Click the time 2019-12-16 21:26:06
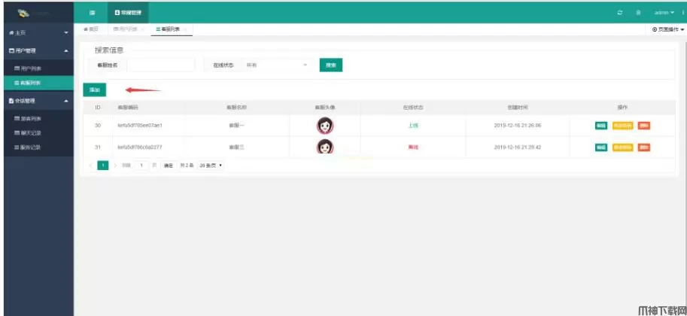The height and width of the screenshot is (316, 687). (518, 126)
